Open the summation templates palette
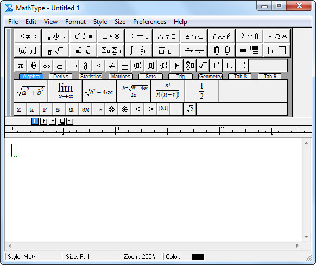The width and height of the screenshot is (316, 265). pos(111,50)
